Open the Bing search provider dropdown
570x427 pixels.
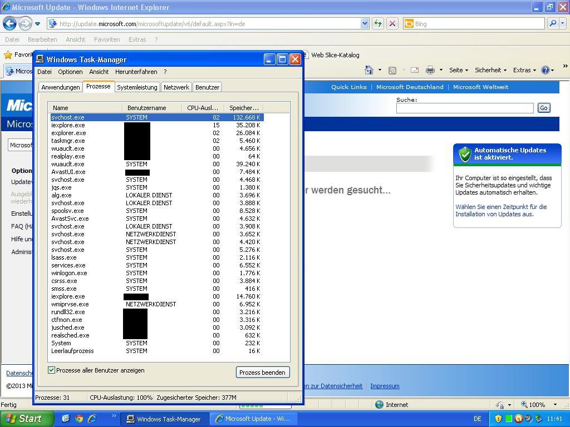563,23
